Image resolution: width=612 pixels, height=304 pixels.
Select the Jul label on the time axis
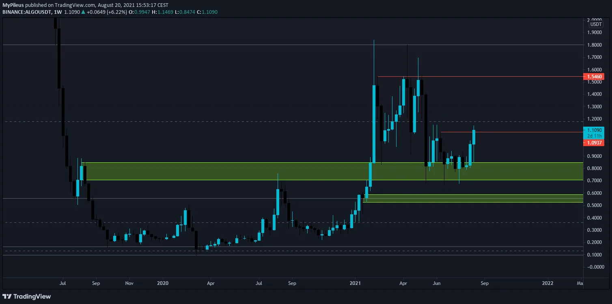click(x=62, y=283)
